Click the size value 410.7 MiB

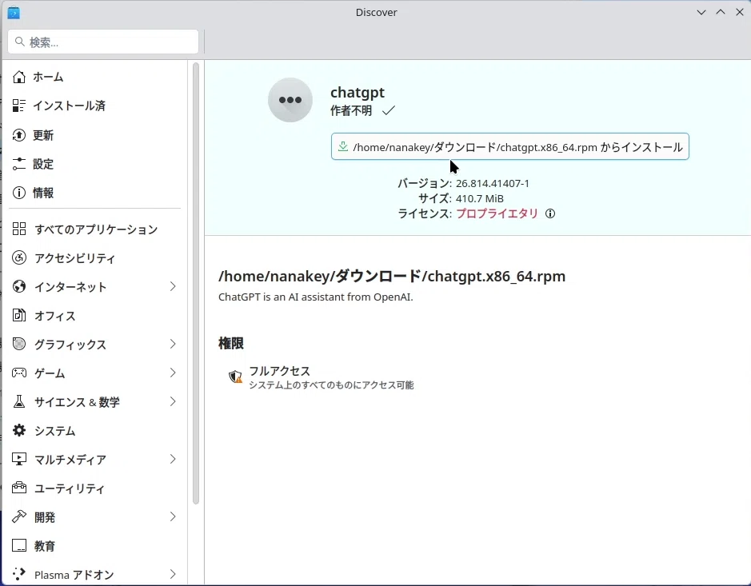[x=479, y=198]
